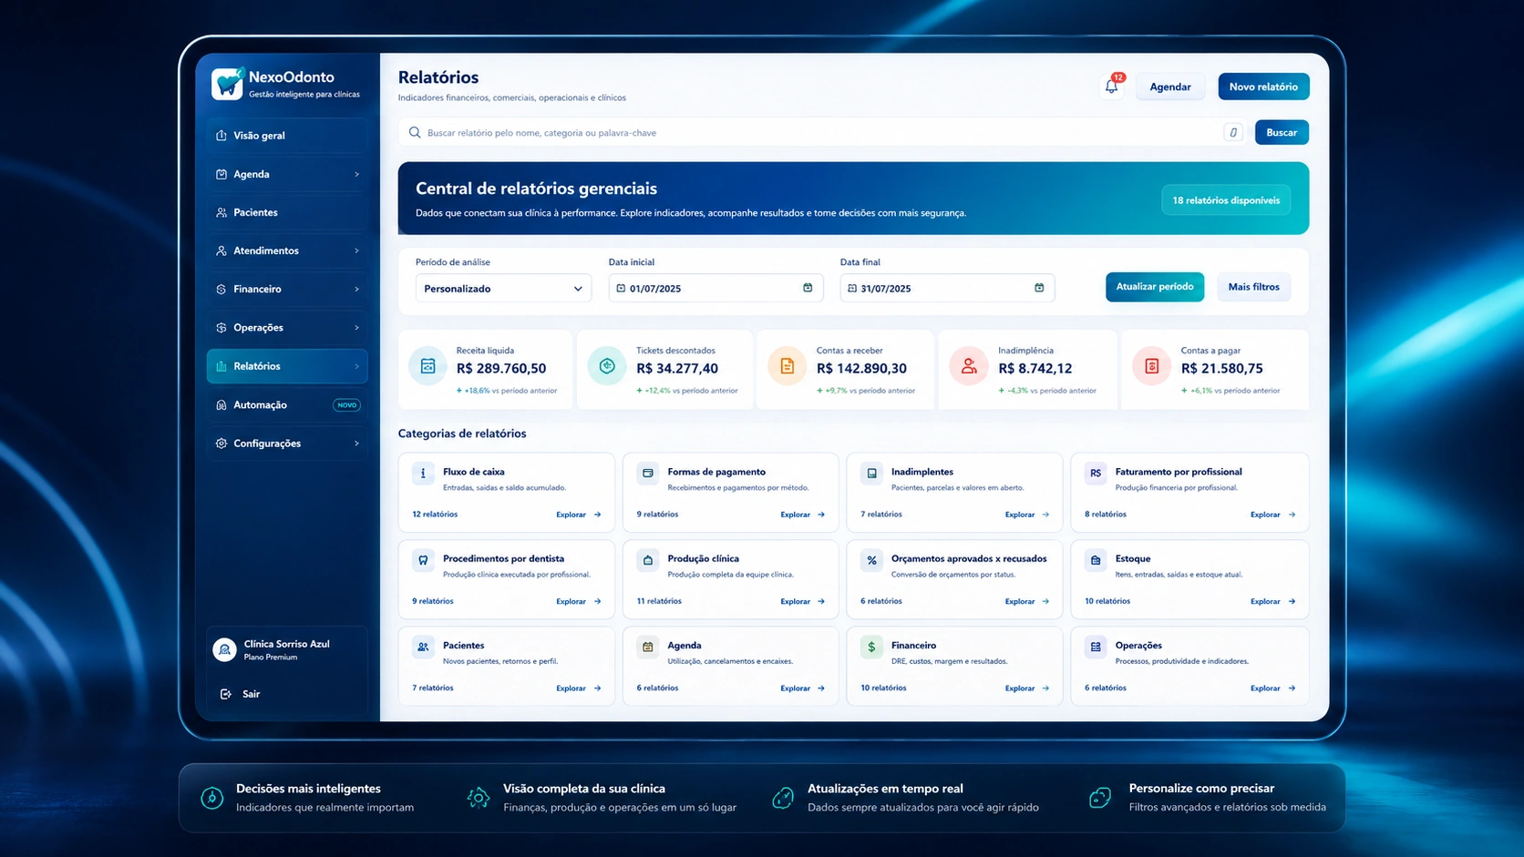Expand the Financeiro sidebar chevron
The width and height of the screenshot is (1524, 857).
(356, 289)
